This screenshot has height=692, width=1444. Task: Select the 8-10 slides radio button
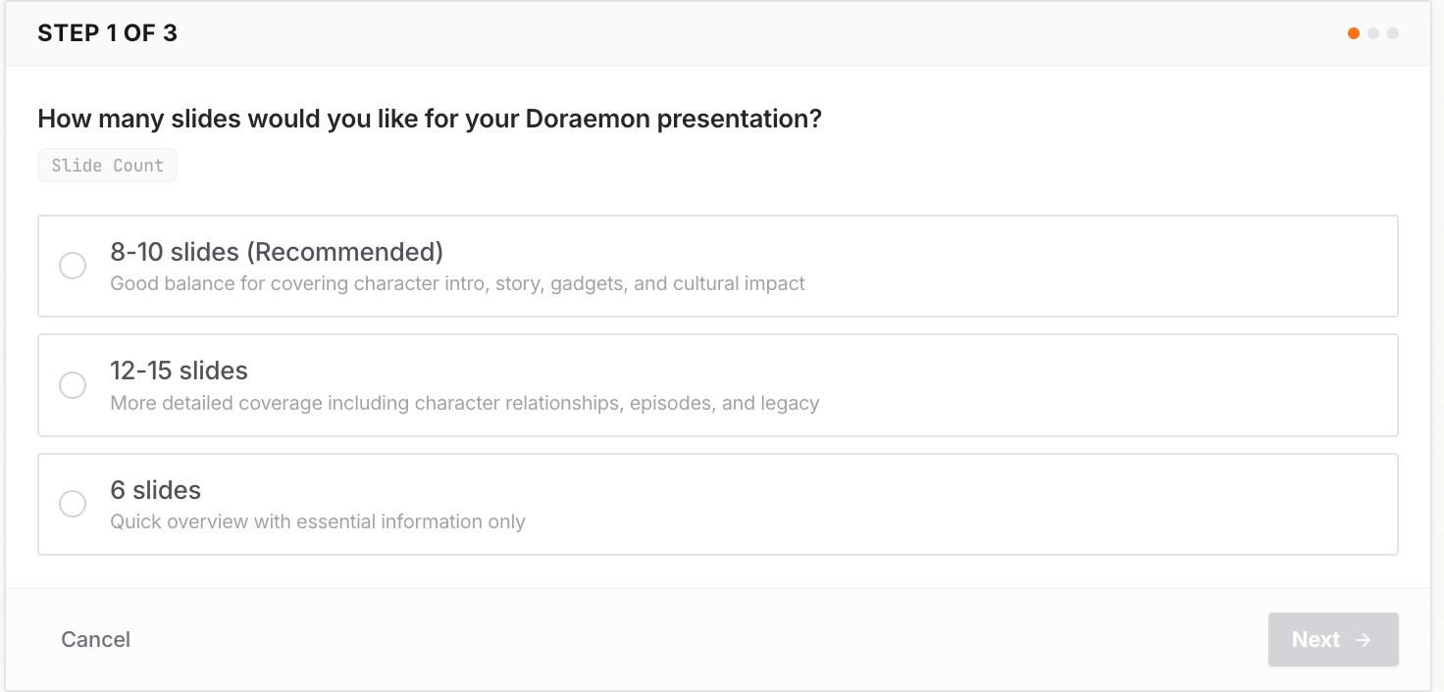click(x=73, y=266)
